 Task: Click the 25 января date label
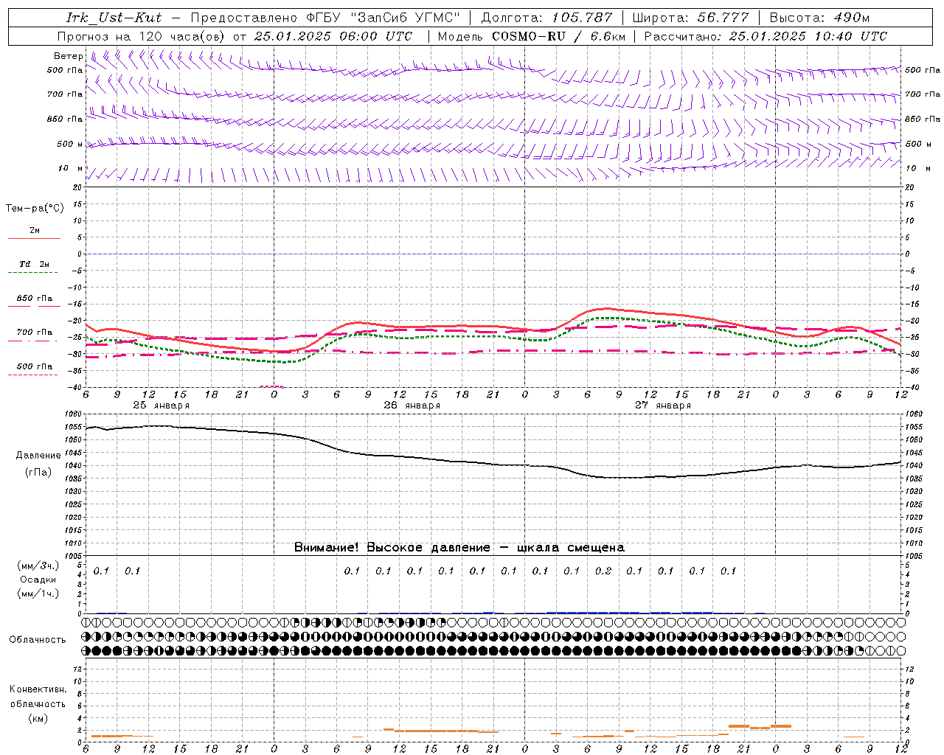(161, 406)
